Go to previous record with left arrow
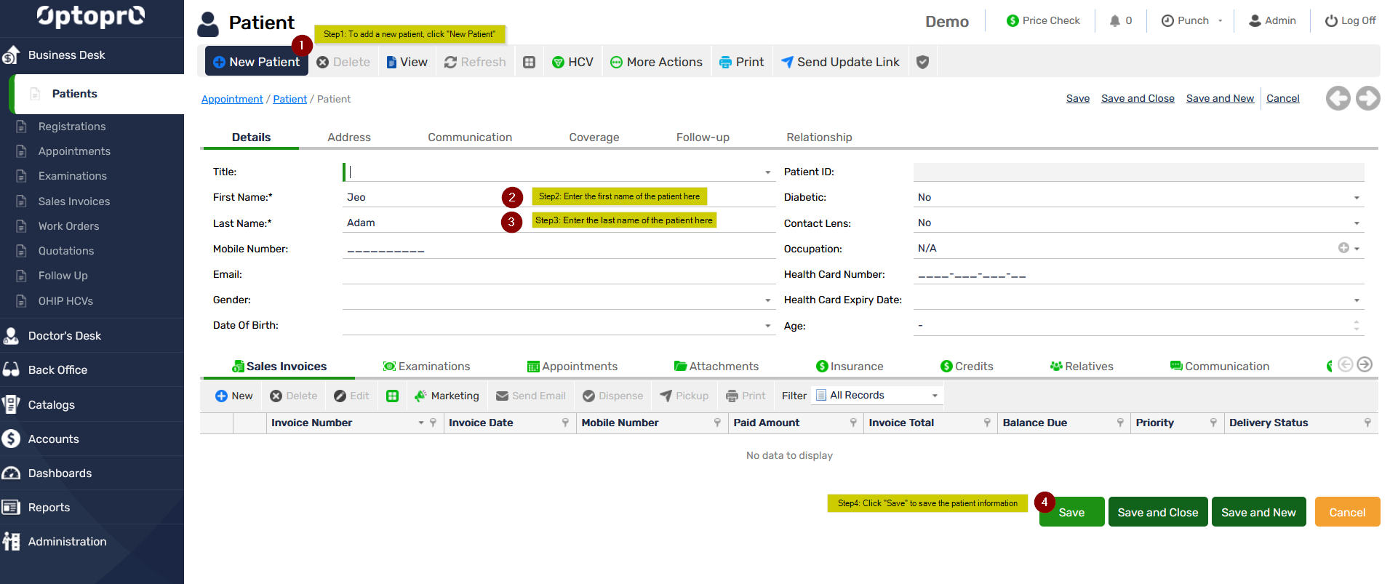This screenshot has height=584, width=1390. tap(1338, 98)
